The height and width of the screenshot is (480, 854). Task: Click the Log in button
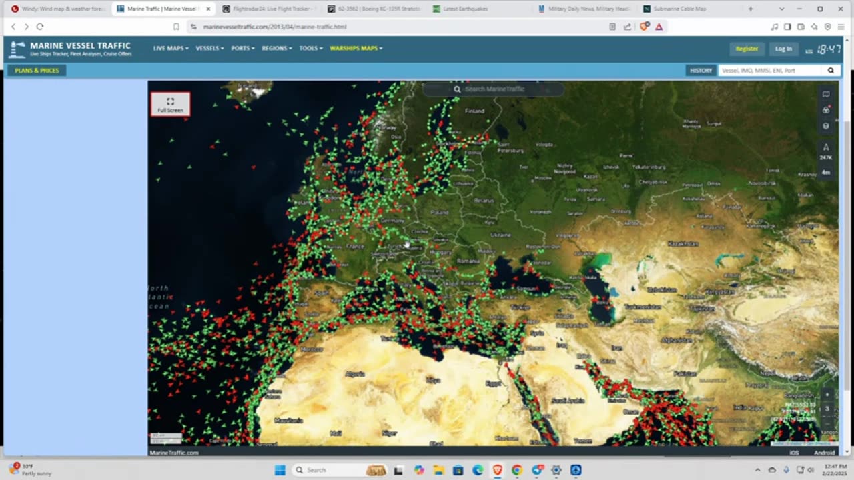point(783,49)
